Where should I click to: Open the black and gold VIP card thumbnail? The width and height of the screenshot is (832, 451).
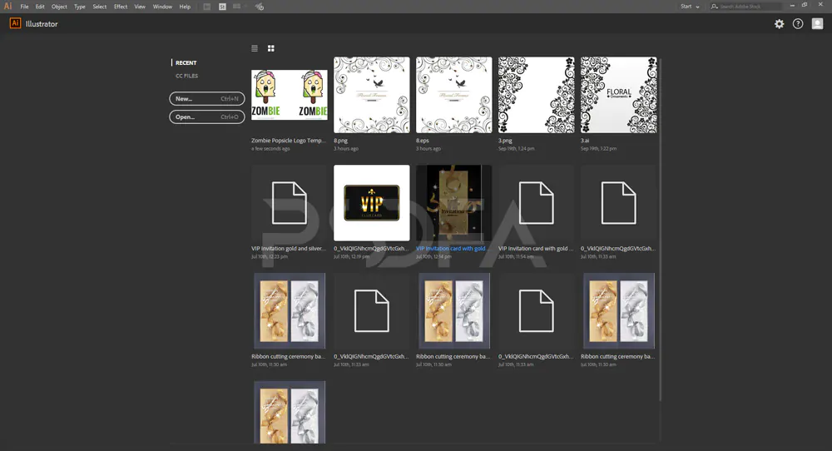tap(371, 203)
